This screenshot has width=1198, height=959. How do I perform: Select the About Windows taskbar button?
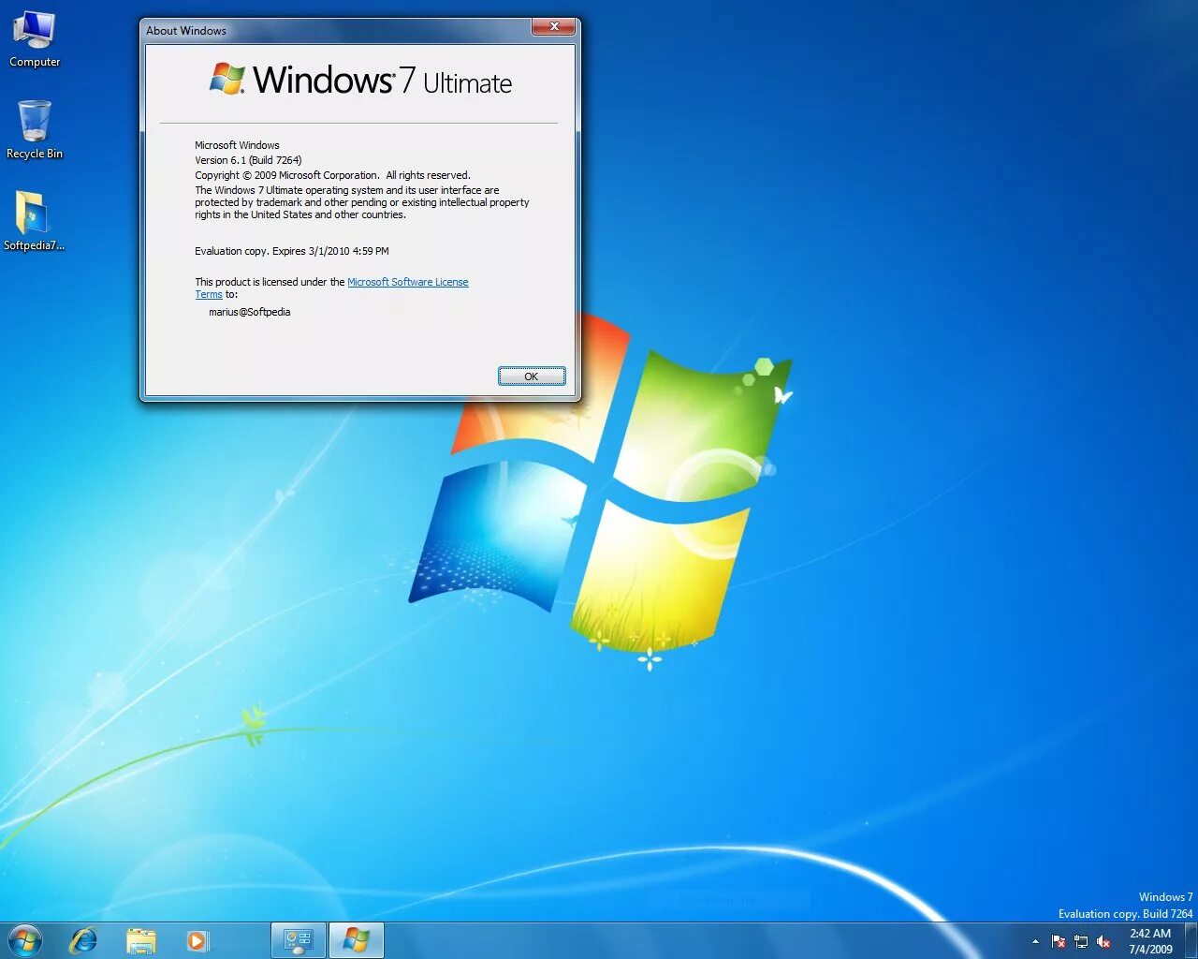tap(356, 940)
